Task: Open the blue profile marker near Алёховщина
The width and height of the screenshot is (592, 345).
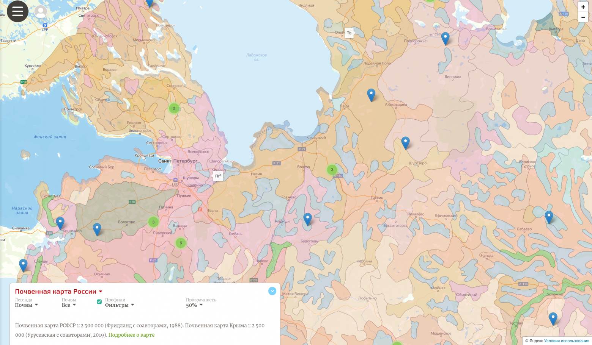Action: pyautogui.click(x=371, y=95)
